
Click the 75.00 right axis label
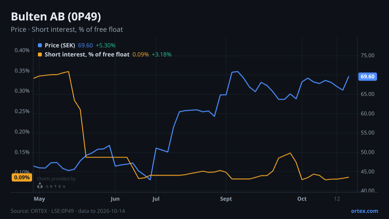(x=368, y=56)
